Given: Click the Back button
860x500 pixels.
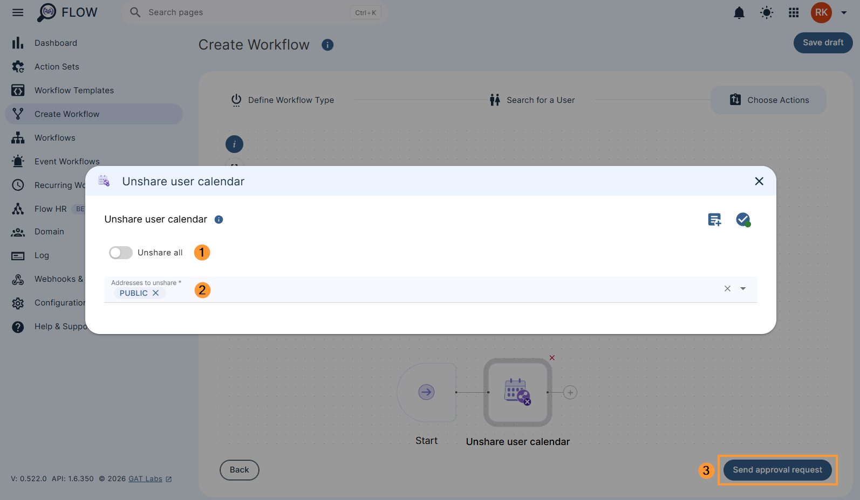Looking at the screenshot, I should 240,470.
